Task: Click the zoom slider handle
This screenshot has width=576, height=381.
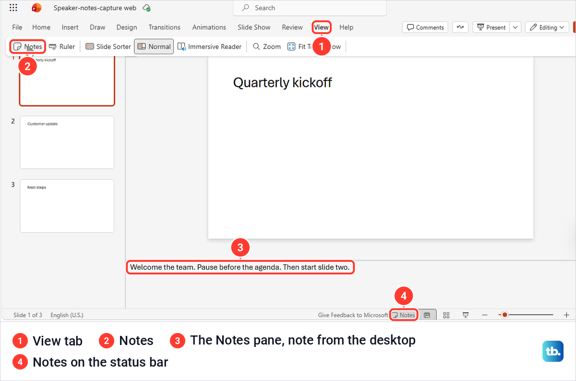Action: 504,315
